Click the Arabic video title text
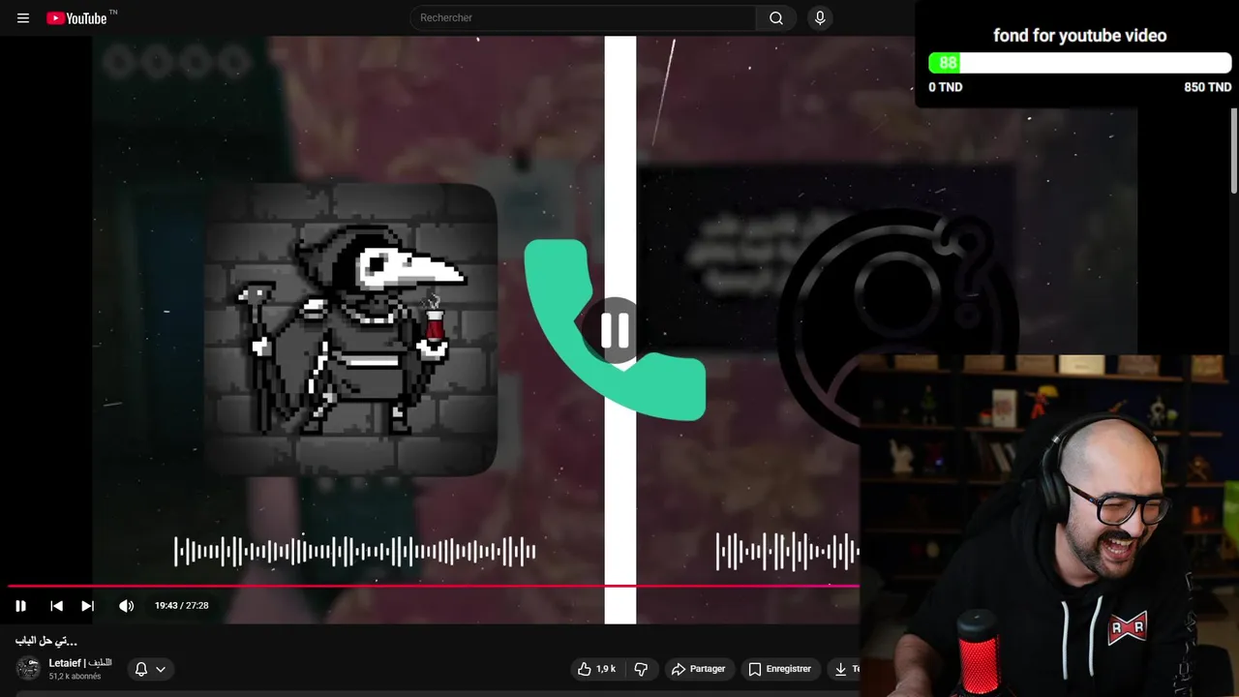The width and height of the screenshot is (1239, 697). point(45,641)
